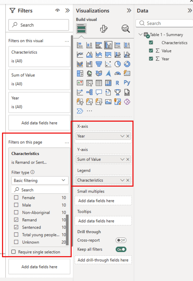Select the globe Map visual
This screenshot has height=281, width=193.
[89, 74]
